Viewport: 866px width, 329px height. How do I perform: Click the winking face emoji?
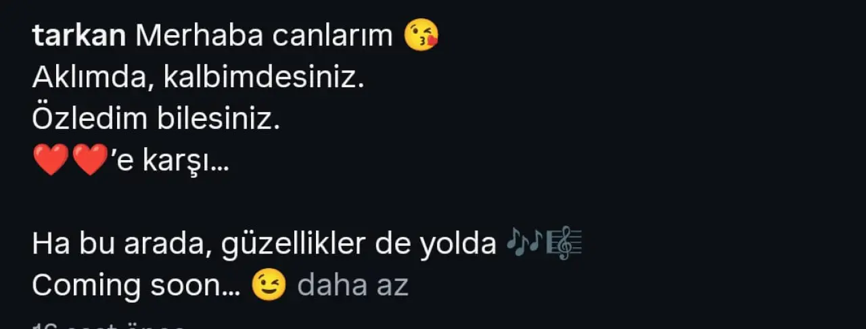269,285
